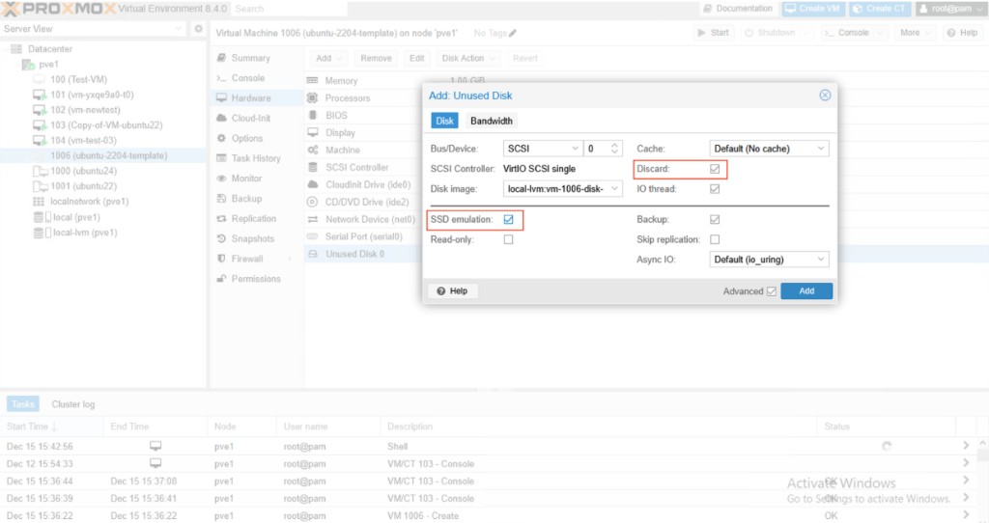
Task: Select the Disk tab in the dialog
Action: point(444,121)
